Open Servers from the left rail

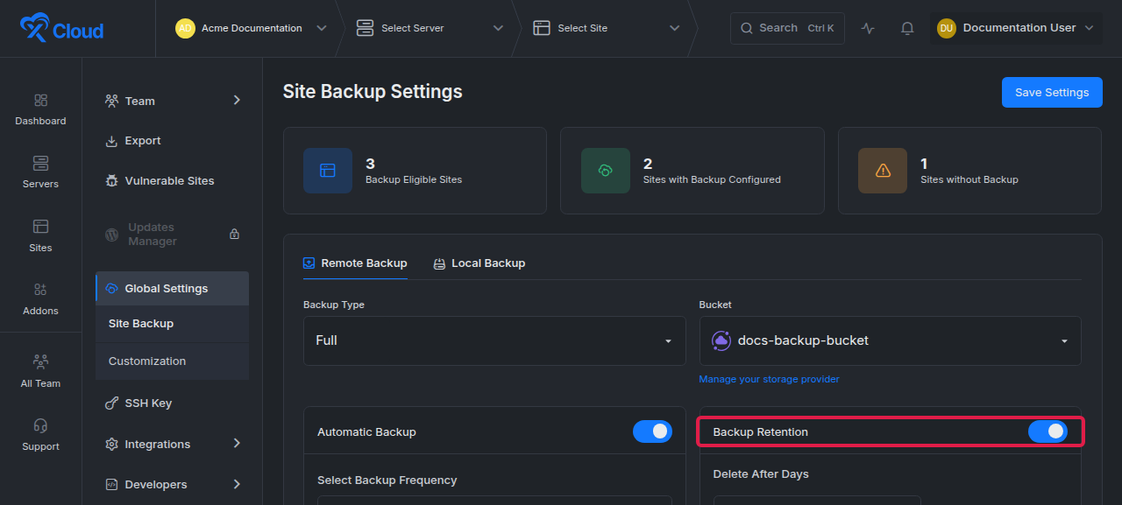[40, 173]
